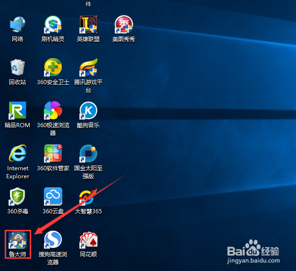Launch 360极速浏览器 browser icon
The image size is (296, 271).
point(53,110)
